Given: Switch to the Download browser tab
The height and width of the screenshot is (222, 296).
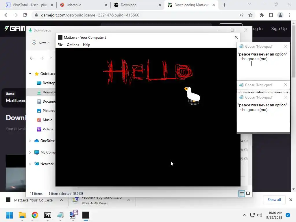Looking at the screenshot, I should 138,5.
